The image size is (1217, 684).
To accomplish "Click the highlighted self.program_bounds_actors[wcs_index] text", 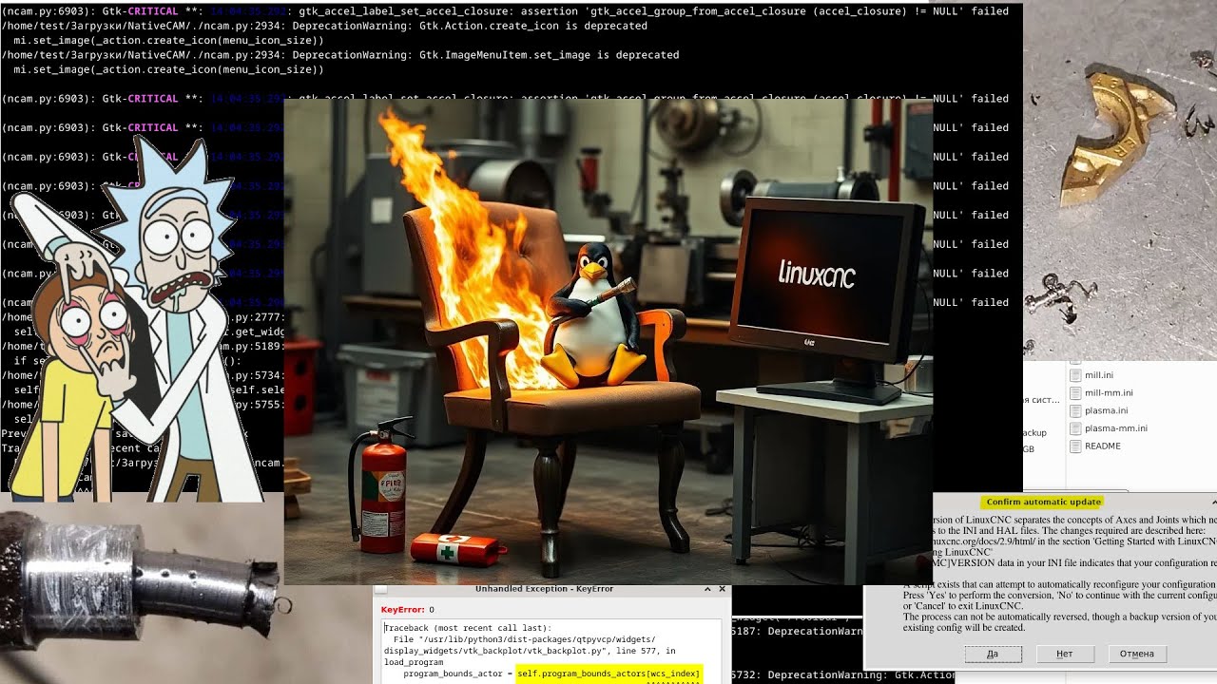I will click(x=608, y=674).
